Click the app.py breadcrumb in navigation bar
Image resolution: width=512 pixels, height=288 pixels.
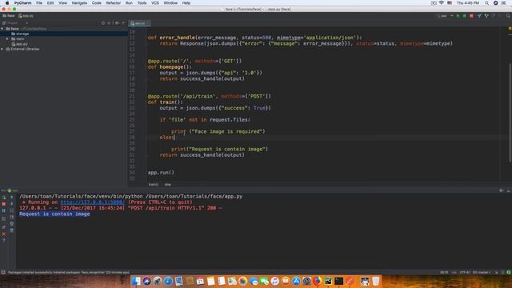pyautogui.click(x=26, y=16)
